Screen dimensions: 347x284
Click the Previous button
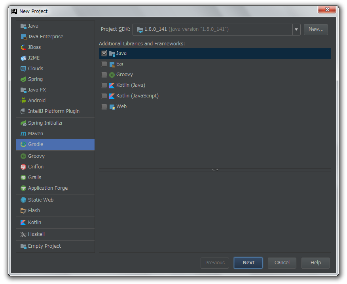[215, 263]
